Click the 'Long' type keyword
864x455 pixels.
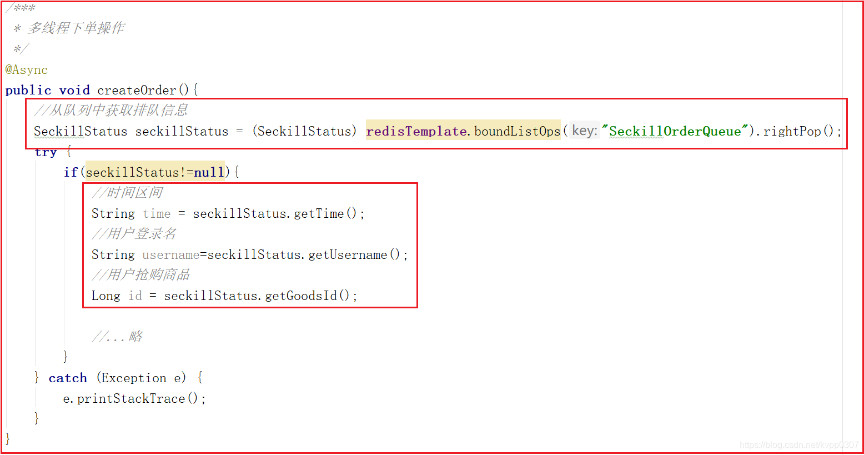(106, 296)
